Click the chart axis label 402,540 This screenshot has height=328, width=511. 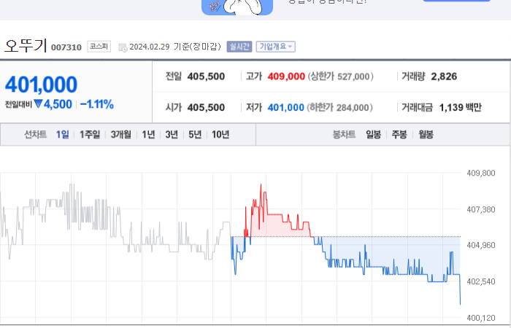coord(480,281)
